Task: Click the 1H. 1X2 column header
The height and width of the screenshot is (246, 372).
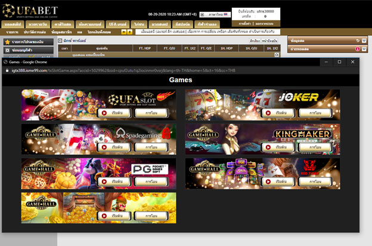Action: tap(272, 48)
